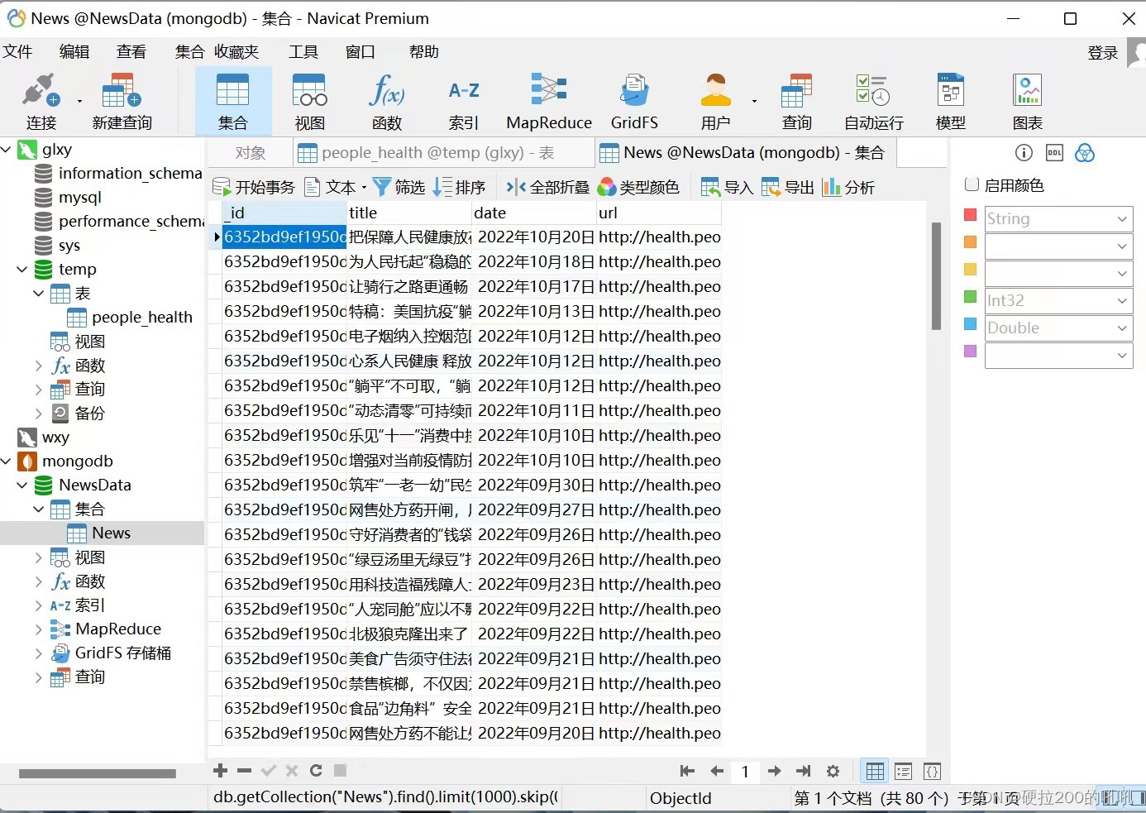Screen dimensions: 1146x813
Task: Collapse the NewsData database node
Action: (x=22, y=485)
